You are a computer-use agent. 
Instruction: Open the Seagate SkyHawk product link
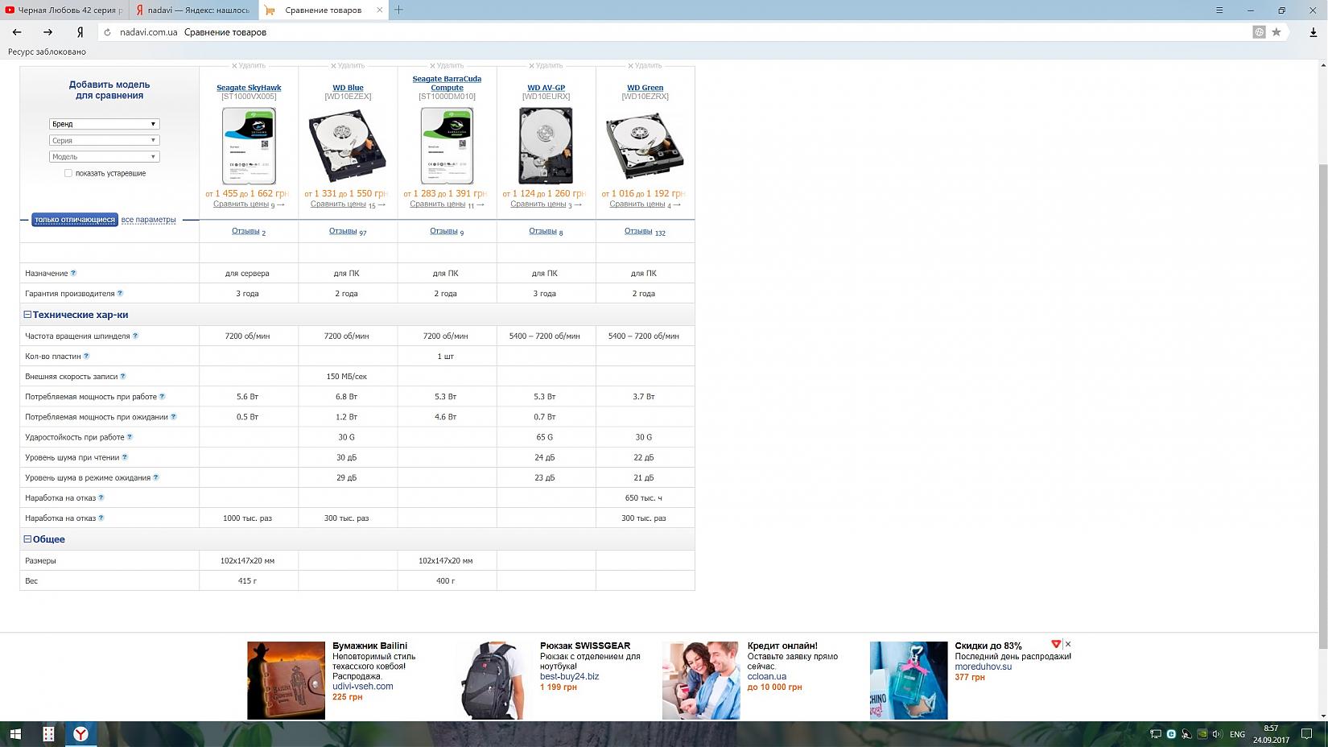249,88
